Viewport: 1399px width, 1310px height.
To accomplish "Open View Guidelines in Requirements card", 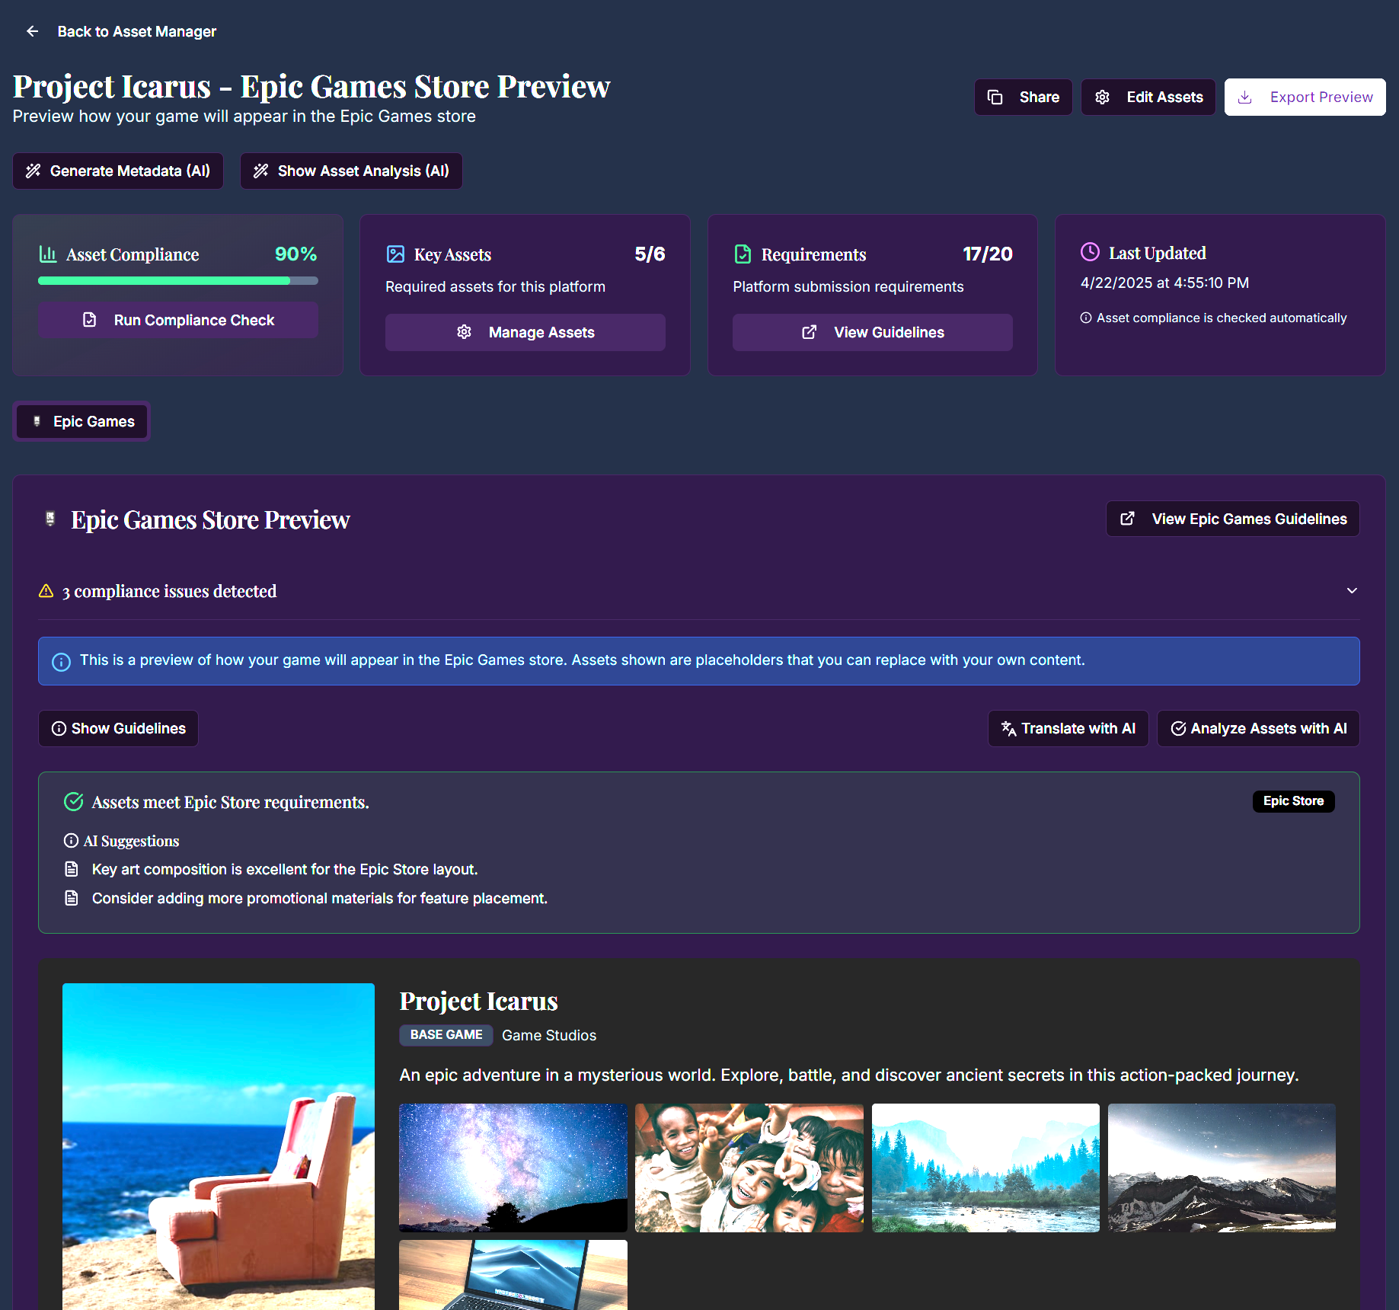I will [x=873, y=332].
